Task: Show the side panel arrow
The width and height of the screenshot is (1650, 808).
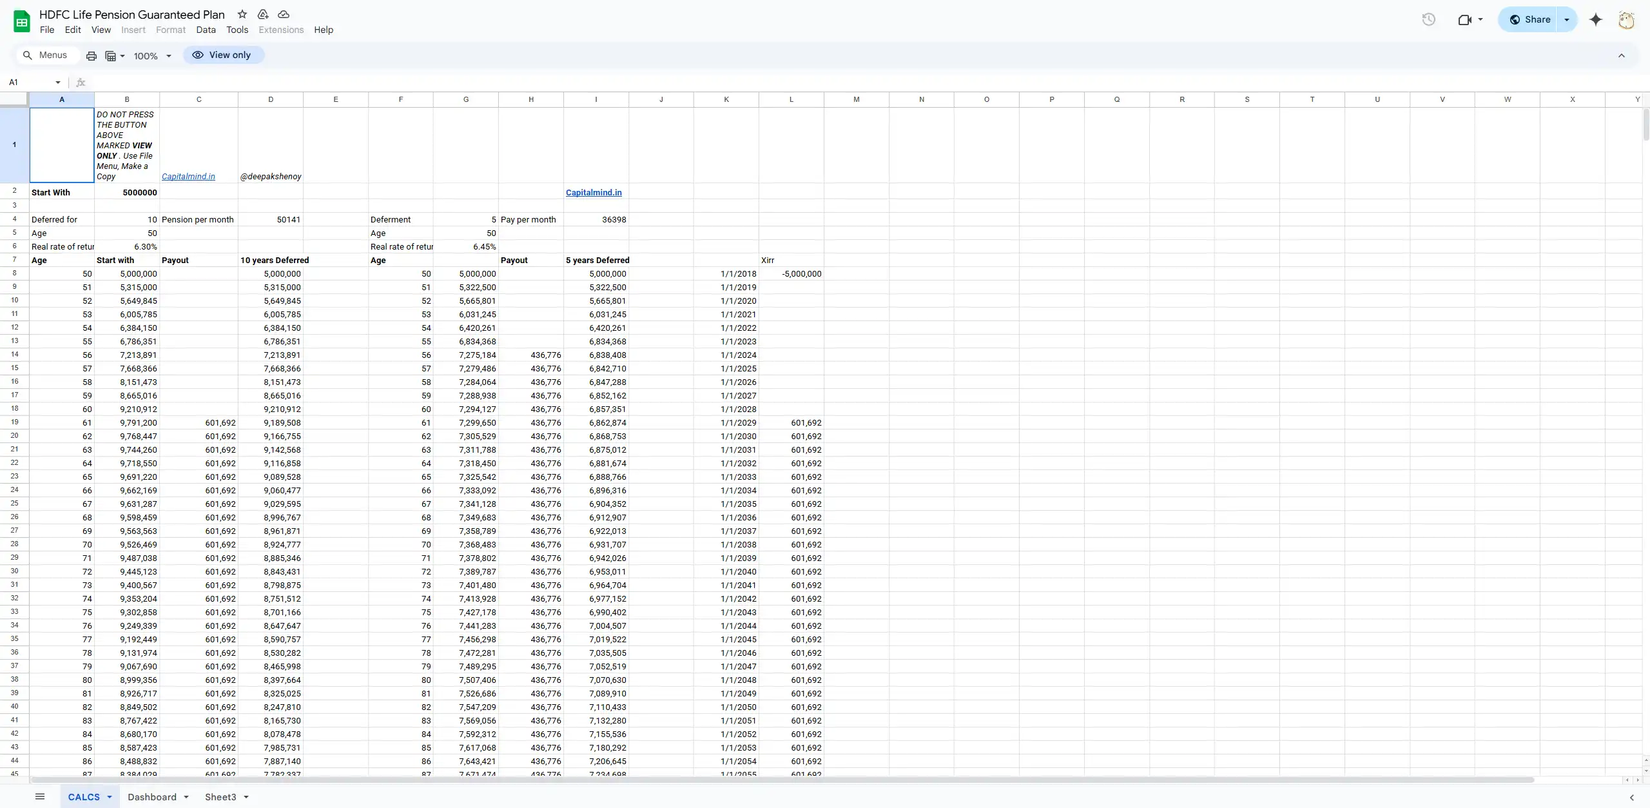Action: (x=1632, y=797)
